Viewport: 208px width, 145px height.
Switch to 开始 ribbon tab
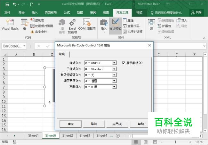point(21,12)
